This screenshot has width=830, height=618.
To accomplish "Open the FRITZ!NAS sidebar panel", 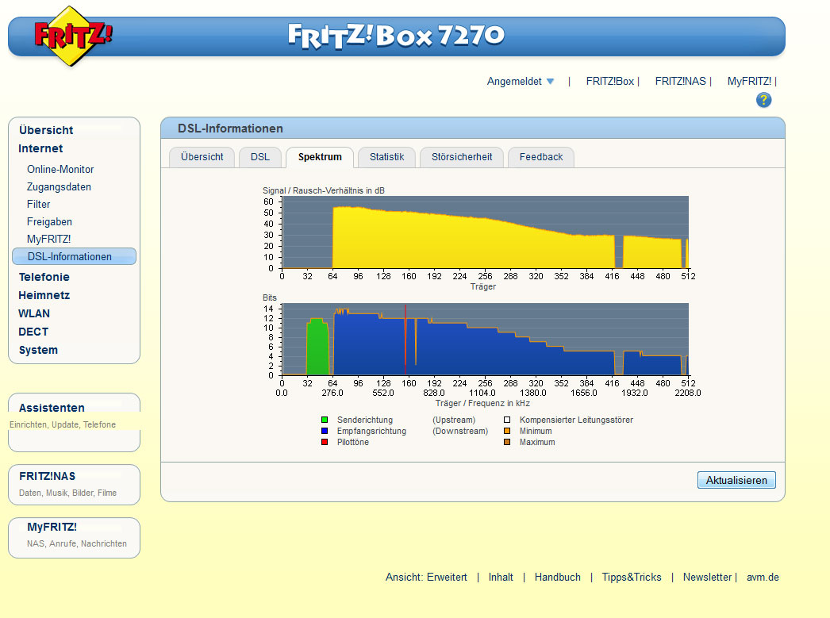I will (x=74, y=484).
